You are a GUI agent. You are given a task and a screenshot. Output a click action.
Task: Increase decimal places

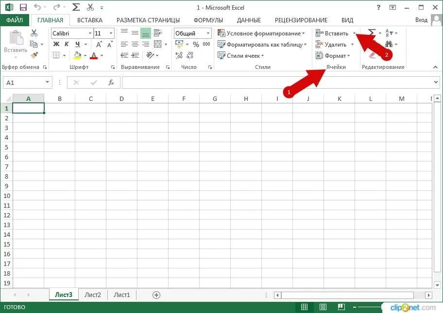point(179,55)
